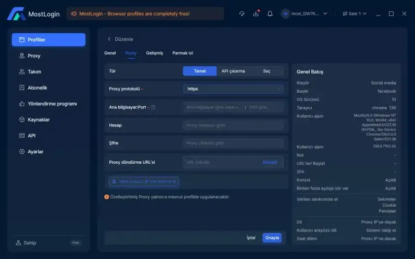415x259 pixels.
Task: Click the free plan badge
Action: point(76,242)
